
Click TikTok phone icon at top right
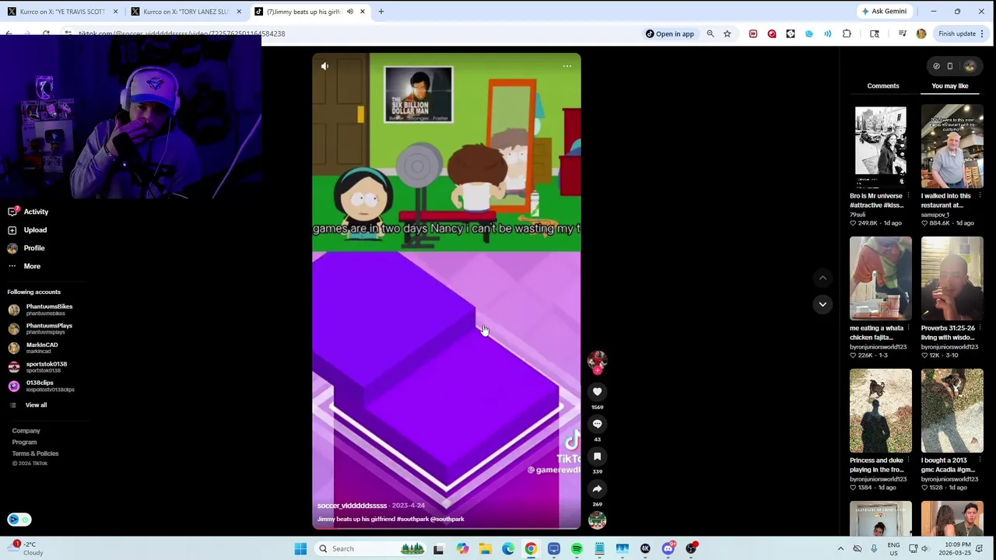coord(950,66)
